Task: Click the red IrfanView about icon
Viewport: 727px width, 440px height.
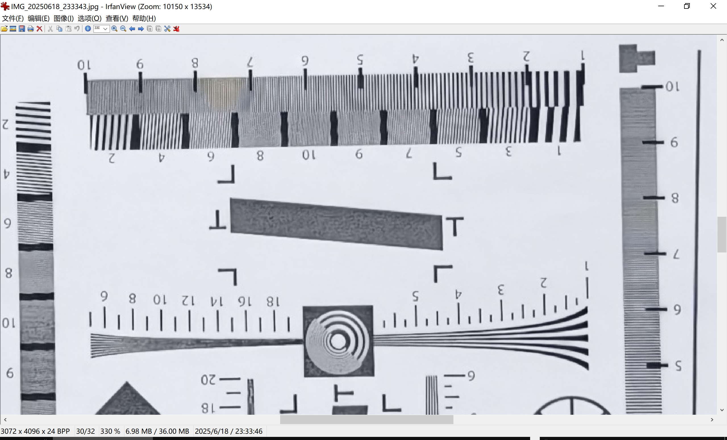Action: (176, 29)
